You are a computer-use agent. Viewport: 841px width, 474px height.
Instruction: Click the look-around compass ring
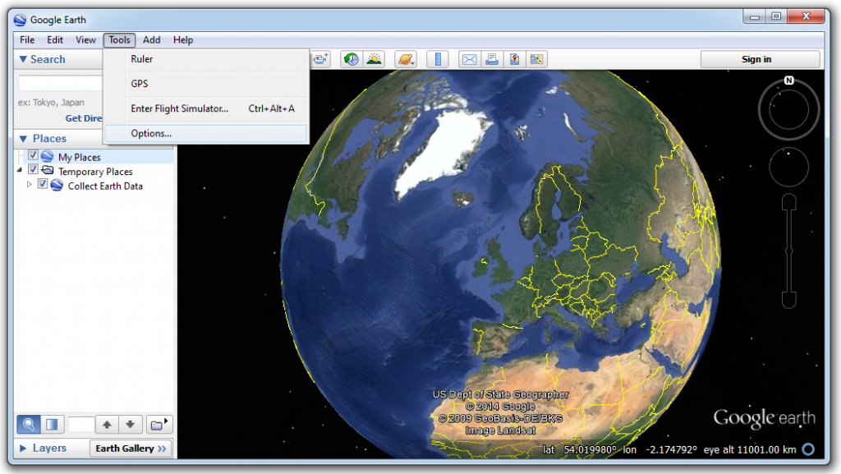(x=788, y=109)
